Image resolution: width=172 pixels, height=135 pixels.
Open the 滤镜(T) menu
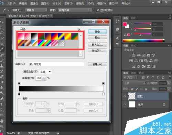[80, 3]
